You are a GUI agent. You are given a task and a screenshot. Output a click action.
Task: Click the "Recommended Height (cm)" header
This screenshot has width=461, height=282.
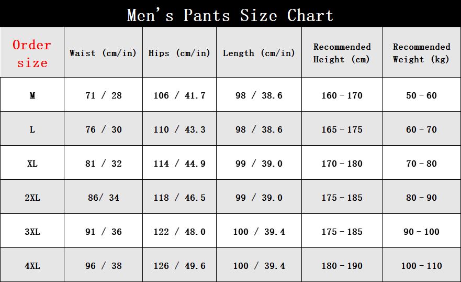(342, 53)
